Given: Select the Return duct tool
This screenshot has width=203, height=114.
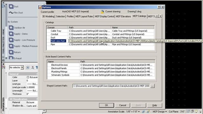Looking at the screenshot, I should point(15,52).
